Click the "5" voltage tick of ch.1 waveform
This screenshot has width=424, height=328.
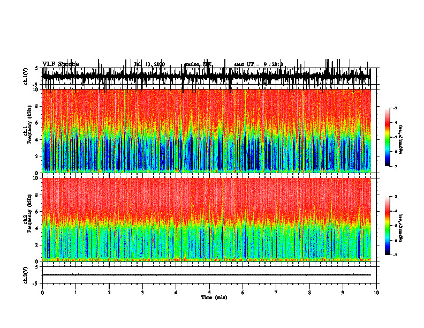36,68
